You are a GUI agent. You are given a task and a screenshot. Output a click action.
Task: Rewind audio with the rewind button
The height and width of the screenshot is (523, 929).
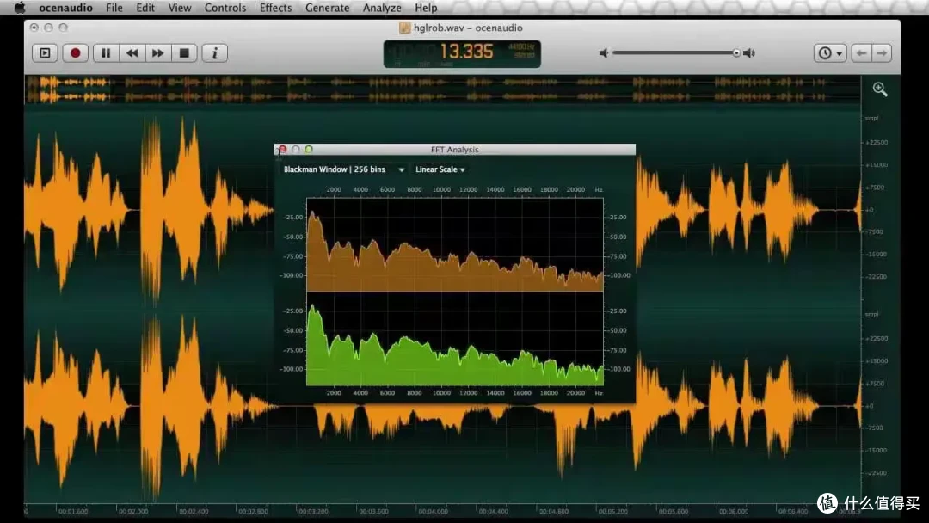pyautogui.click(x=132, y=53)
